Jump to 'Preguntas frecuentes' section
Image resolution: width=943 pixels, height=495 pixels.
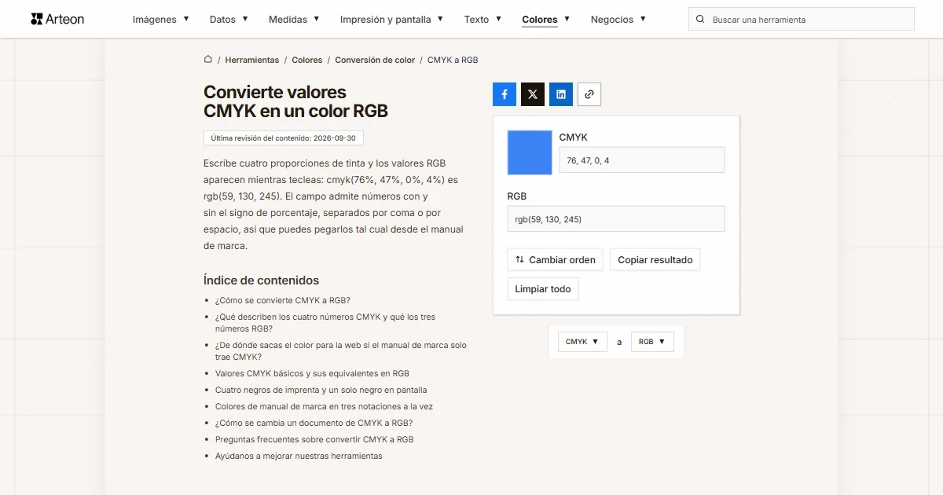click(314, 439)
